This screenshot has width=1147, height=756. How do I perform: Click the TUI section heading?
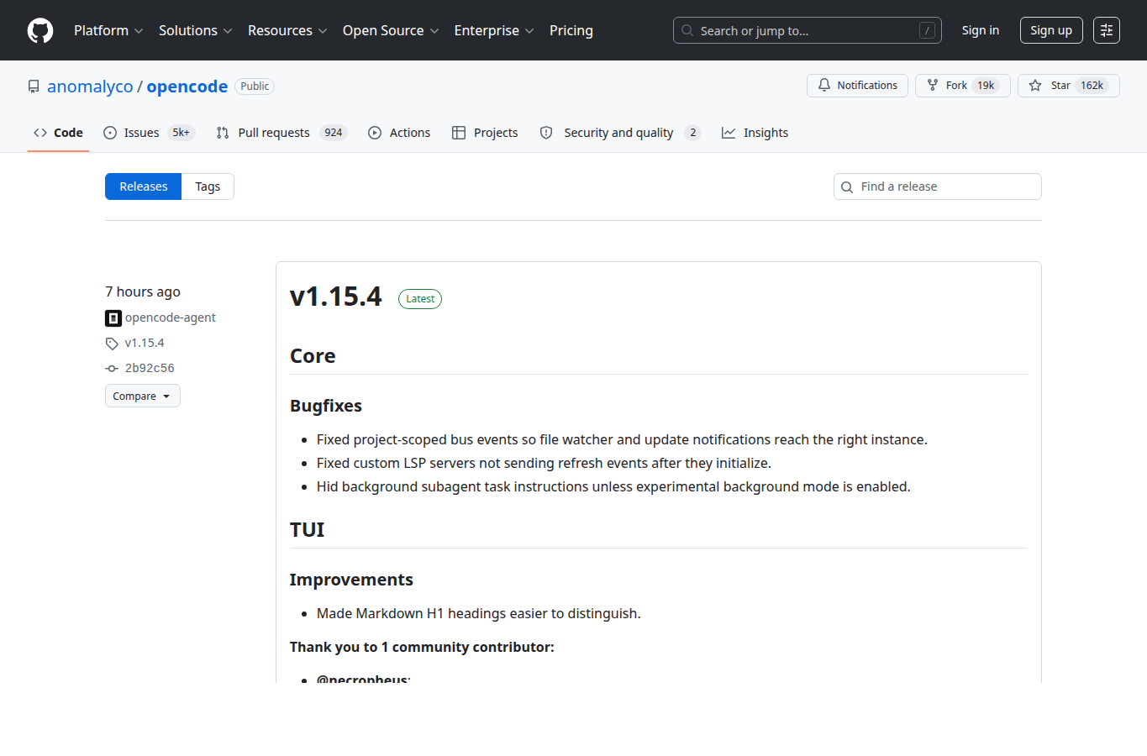[x=307, y=530]
